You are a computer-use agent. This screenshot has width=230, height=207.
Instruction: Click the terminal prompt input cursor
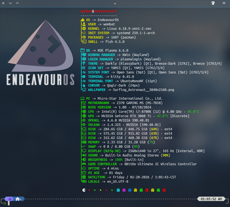9,203
